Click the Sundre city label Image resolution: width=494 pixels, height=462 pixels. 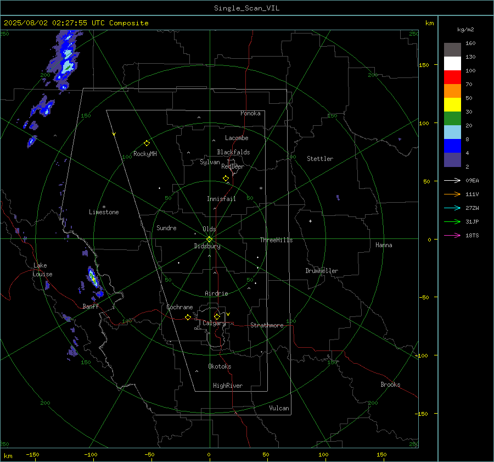(x=166, y=228)
